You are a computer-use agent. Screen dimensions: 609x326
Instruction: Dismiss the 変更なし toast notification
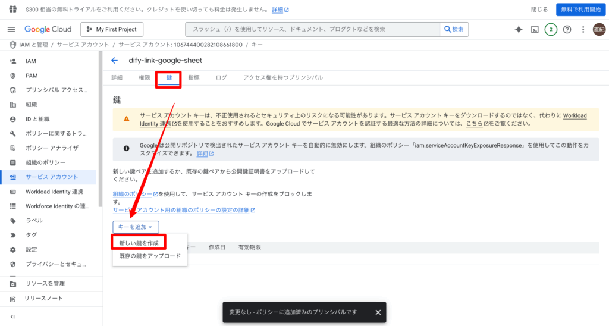[x=378, y=312]
